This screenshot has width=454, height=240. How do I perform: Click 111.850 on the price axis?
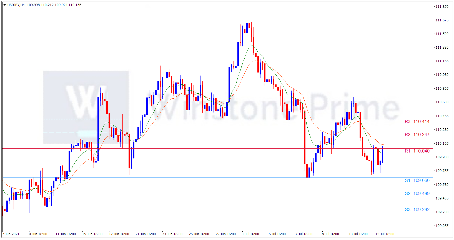click(x=442, y=7)
